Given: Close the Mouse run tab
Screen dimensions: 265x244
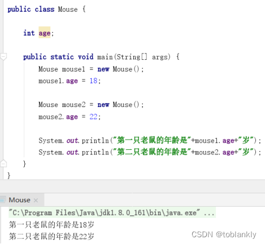Looking at the screenshot, I should pyautogui.click(x=36, y=201).
